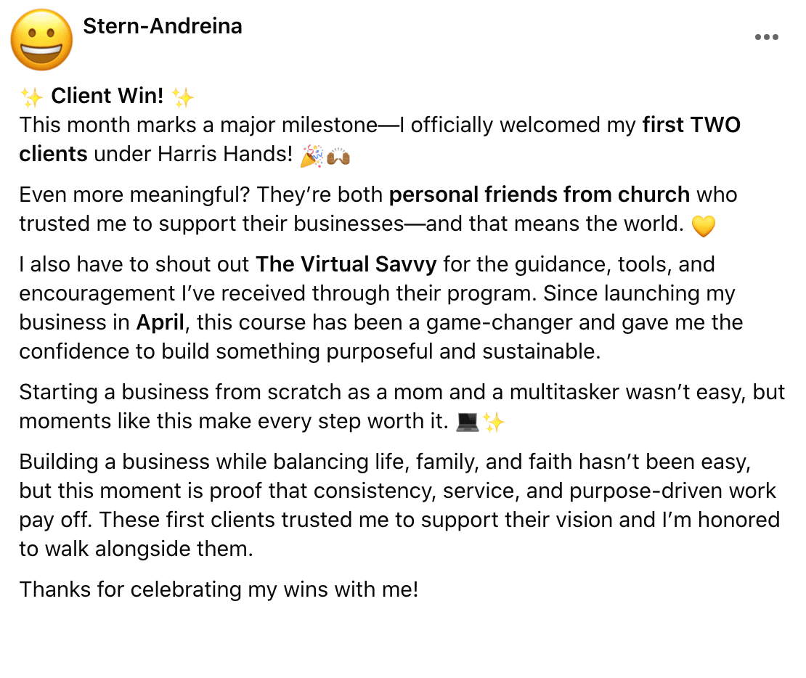Click the sparkles emoji after Client Win
This screenshot has height=678, width=806.
pyautogui.click(x=183, y=97)
